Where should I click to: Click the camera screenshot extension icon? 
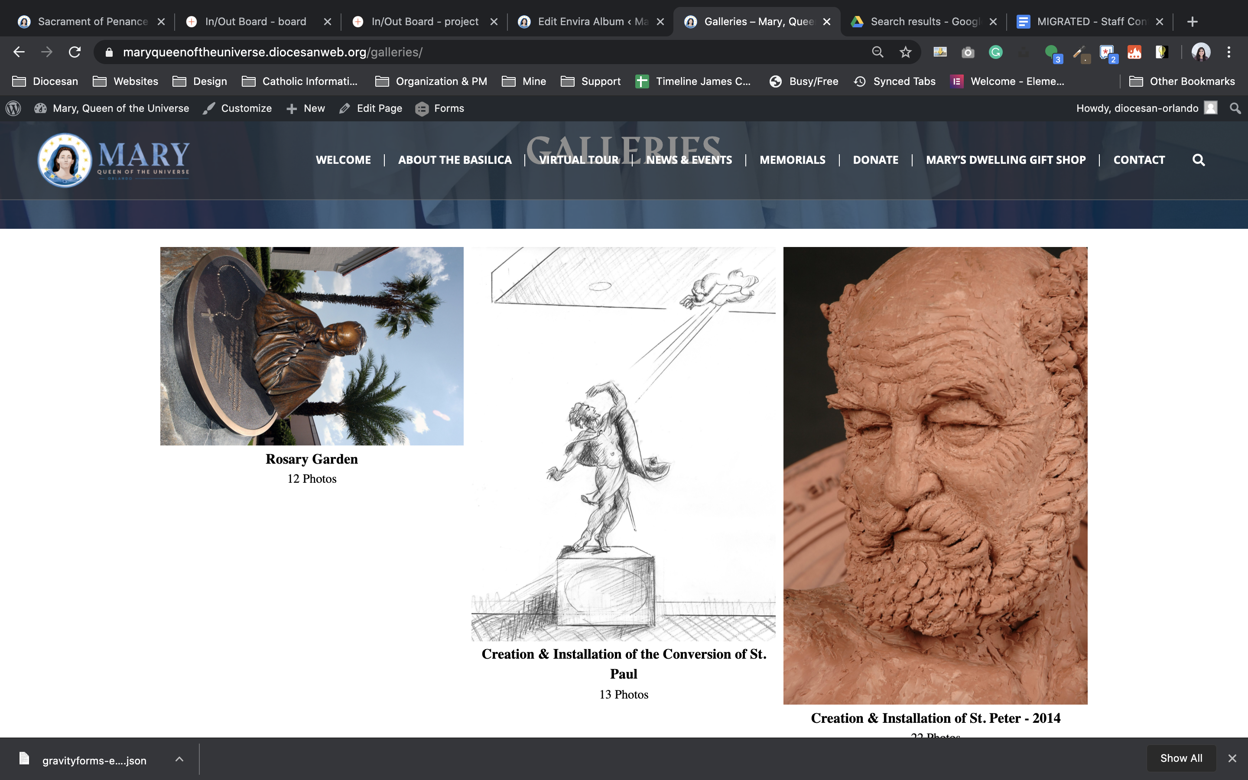[x=968, y=52]
